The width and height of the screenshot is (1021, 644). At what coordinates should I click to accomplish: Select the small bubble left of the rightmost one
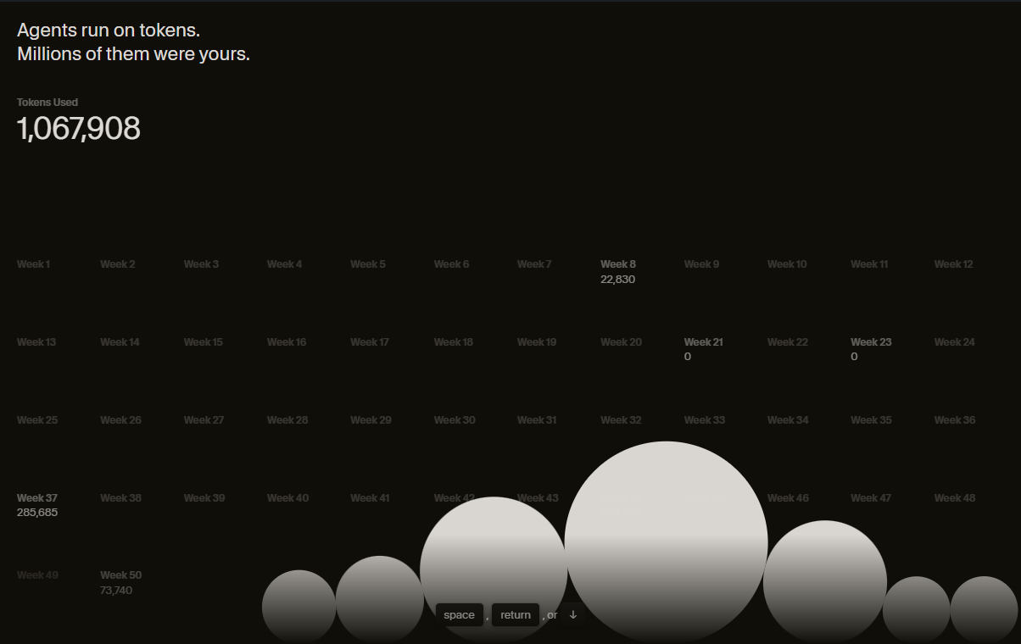point(918,608)
